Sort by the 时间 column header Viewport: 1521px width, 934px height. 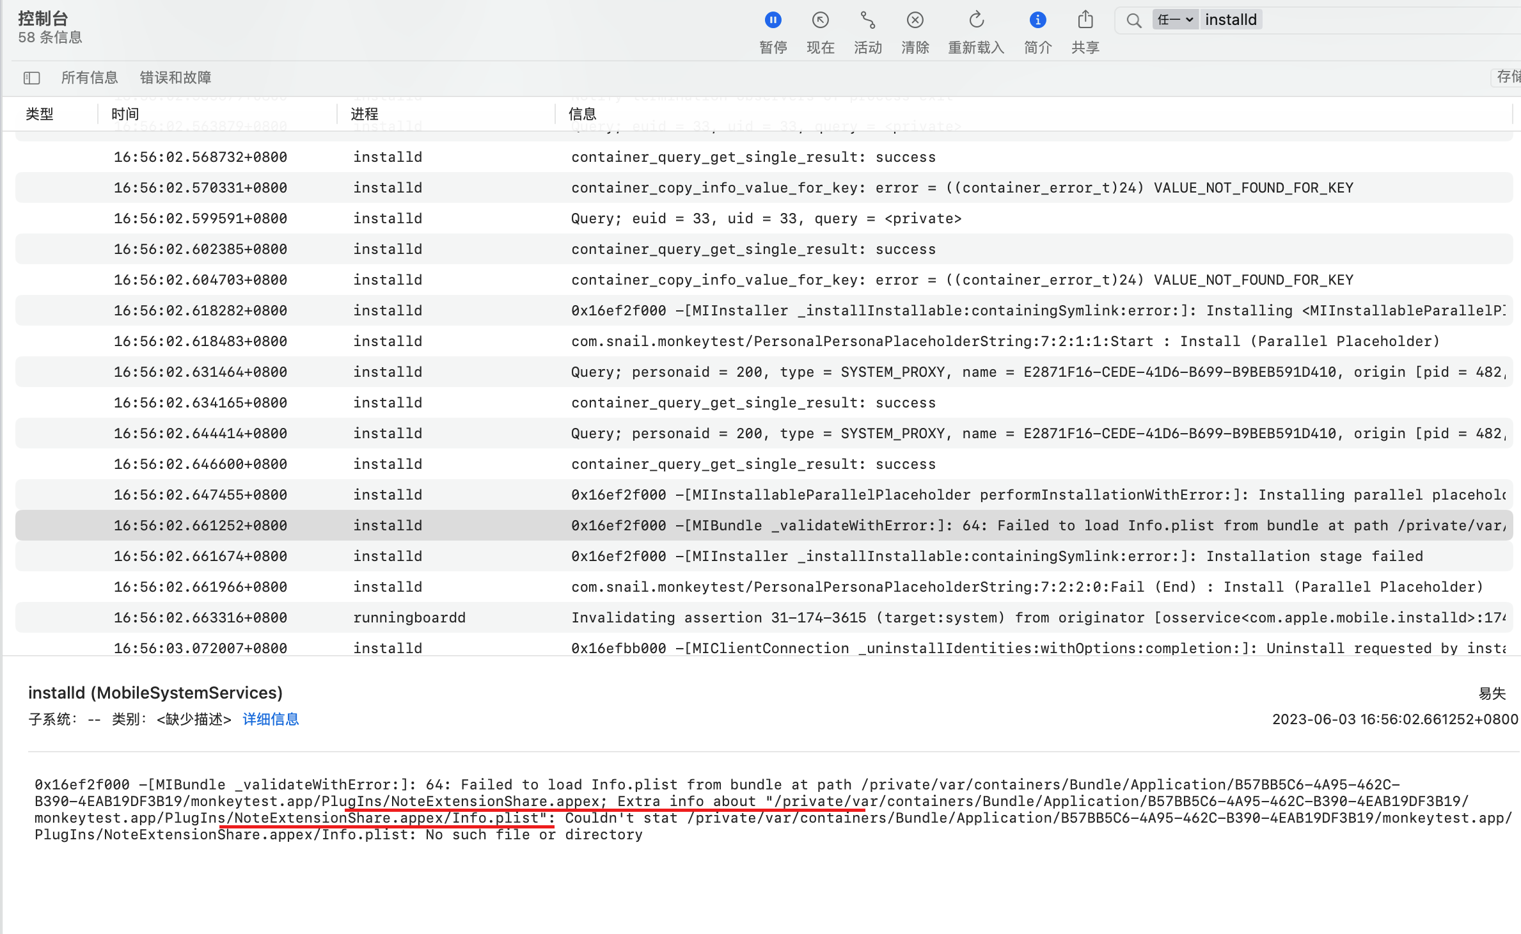(125, 114)
